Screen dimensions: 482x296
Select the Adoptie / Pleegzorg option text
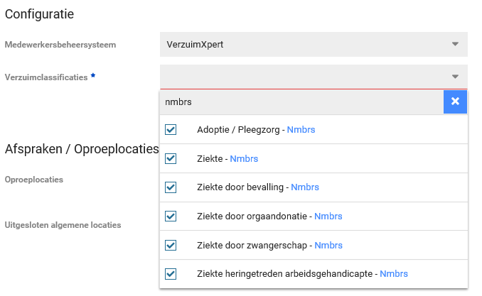click(240, 130)
